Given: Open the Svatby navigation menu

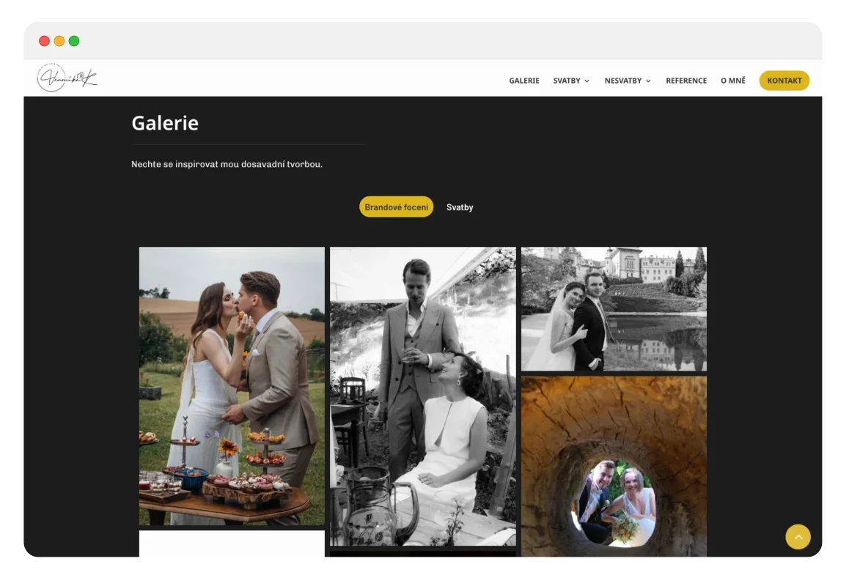Looking at the screenshot, I should tap(566, 81).
